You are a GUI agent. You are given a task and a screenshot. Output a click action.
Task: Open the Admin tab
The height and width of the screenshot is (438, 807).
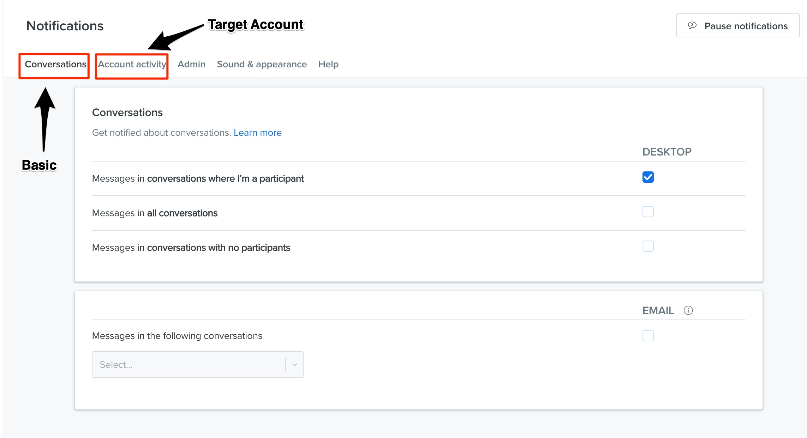pos(191,64)
